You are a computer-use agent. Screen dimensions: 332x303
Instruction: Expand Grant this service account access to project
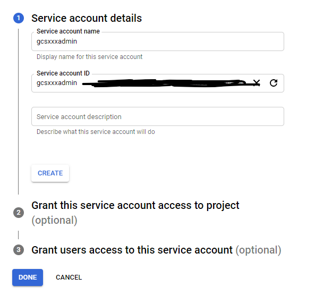click(135, 205)
